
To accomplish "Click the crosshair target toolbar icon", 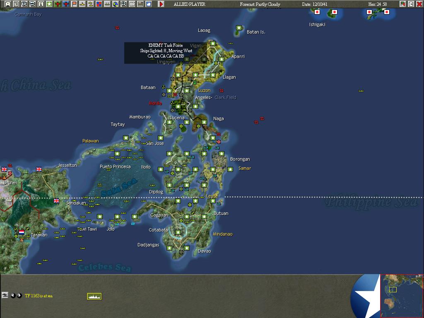I will [123, 4].
